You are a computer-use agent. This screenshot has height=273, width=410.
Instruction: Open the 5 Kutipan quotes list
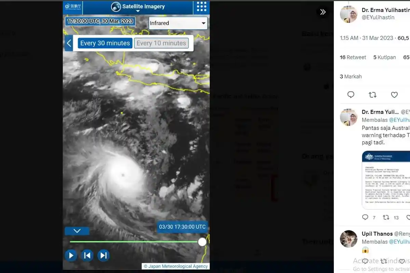tap(384, 57)
